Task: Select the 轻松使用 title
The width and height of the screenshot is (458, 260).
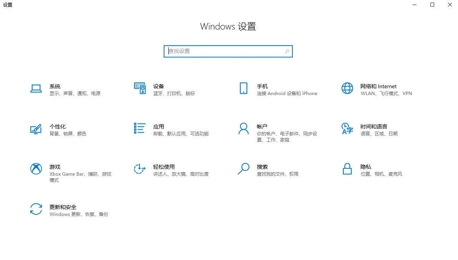Action: click(164, 167)
